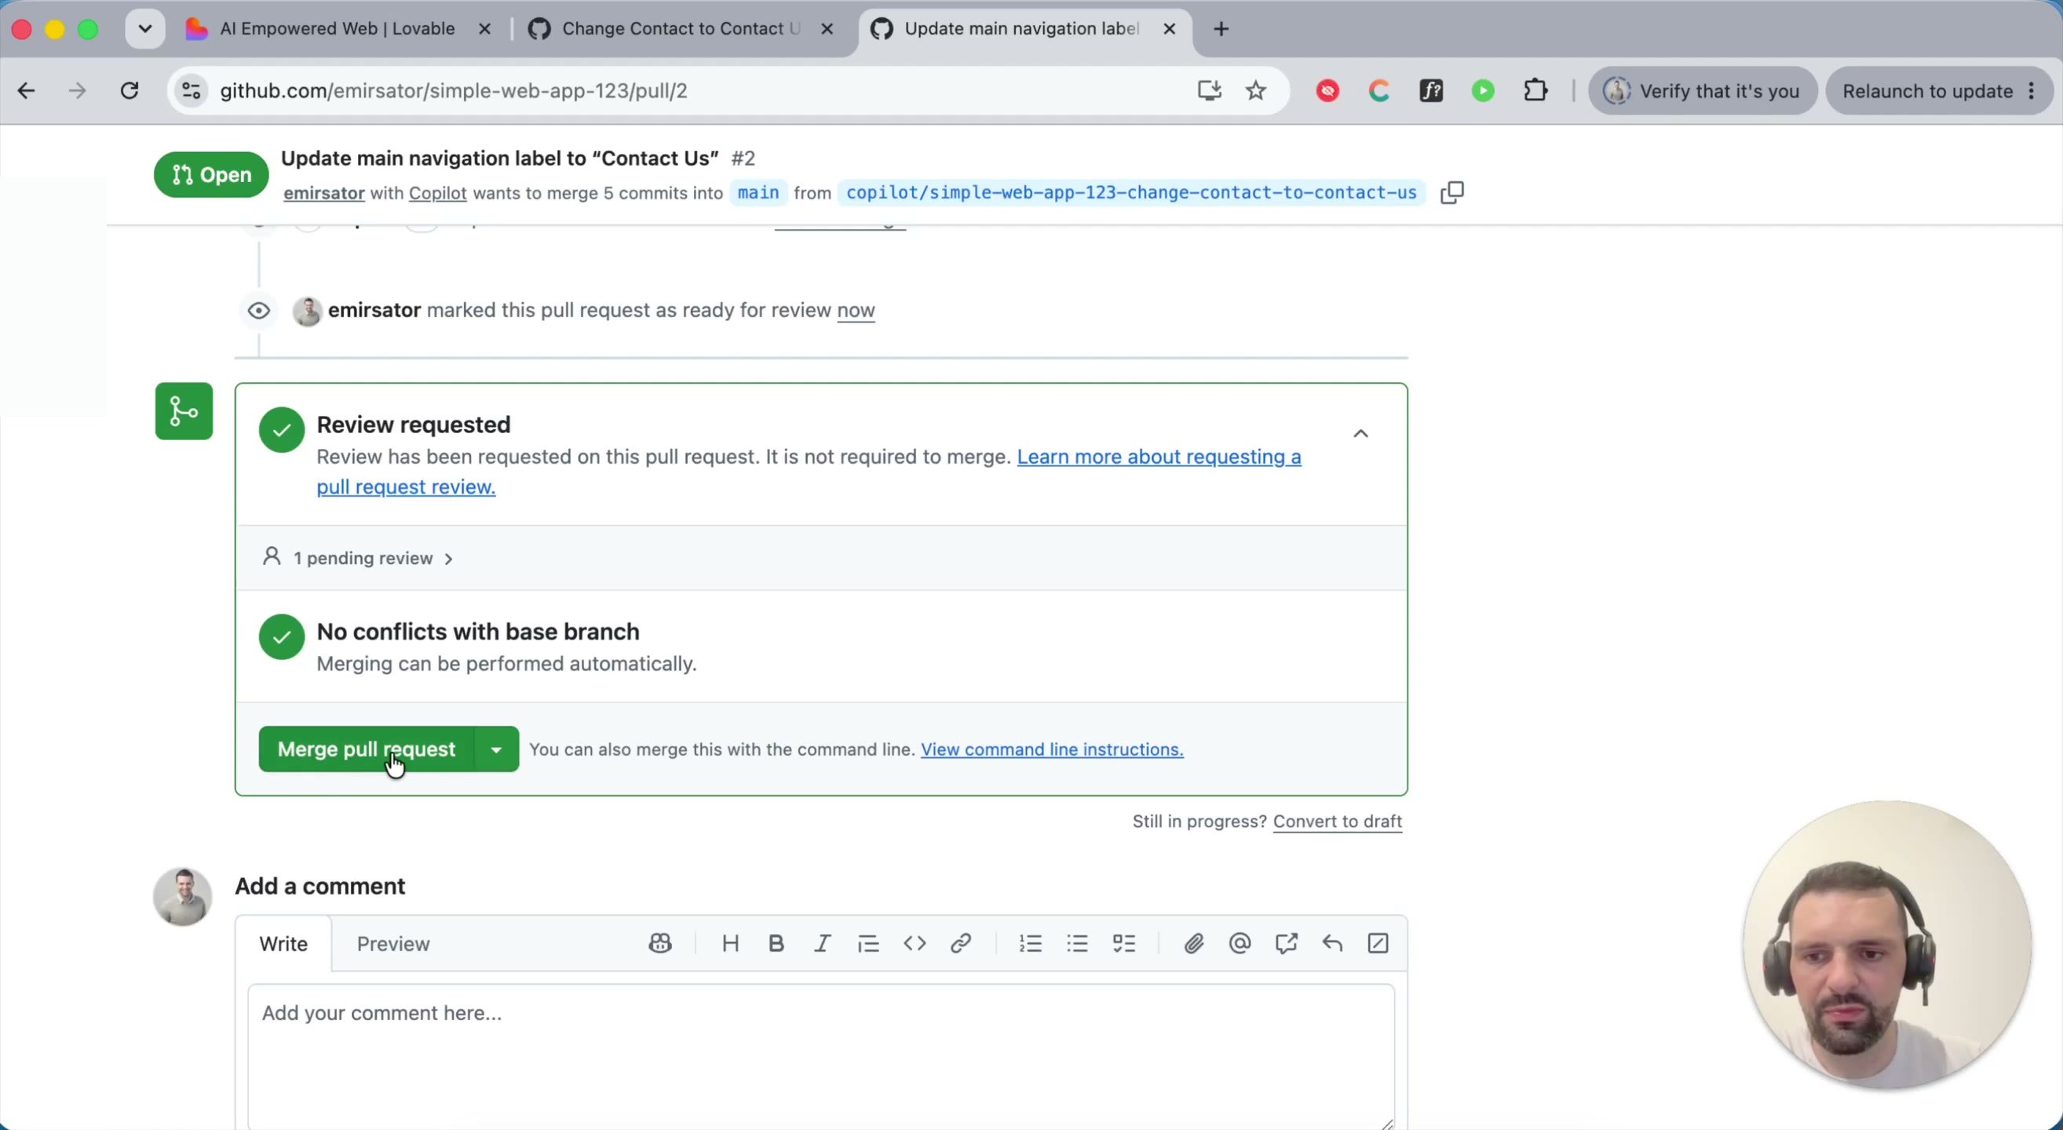The width and height of the screenshot is (2063, 1130).
Task: Open emirsator profile link in header
Action: [x=324, y=193]
